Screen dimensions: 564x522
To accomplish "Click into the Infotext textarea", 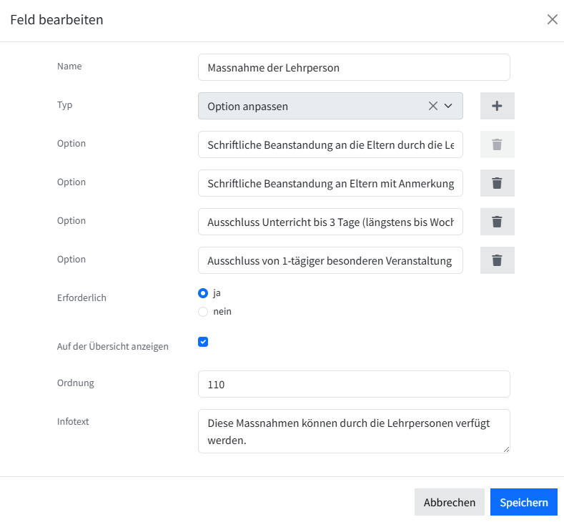I will point(354,431).
